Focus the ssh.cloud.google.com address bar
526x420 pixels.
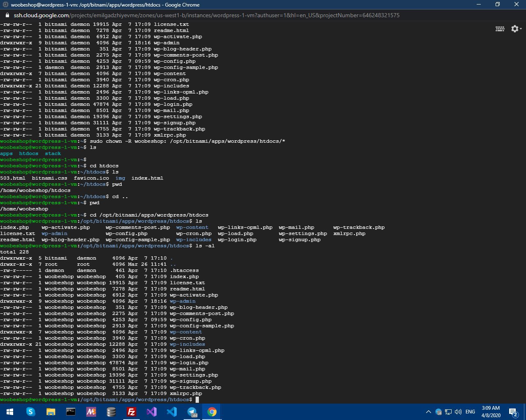tap(207, 15)
